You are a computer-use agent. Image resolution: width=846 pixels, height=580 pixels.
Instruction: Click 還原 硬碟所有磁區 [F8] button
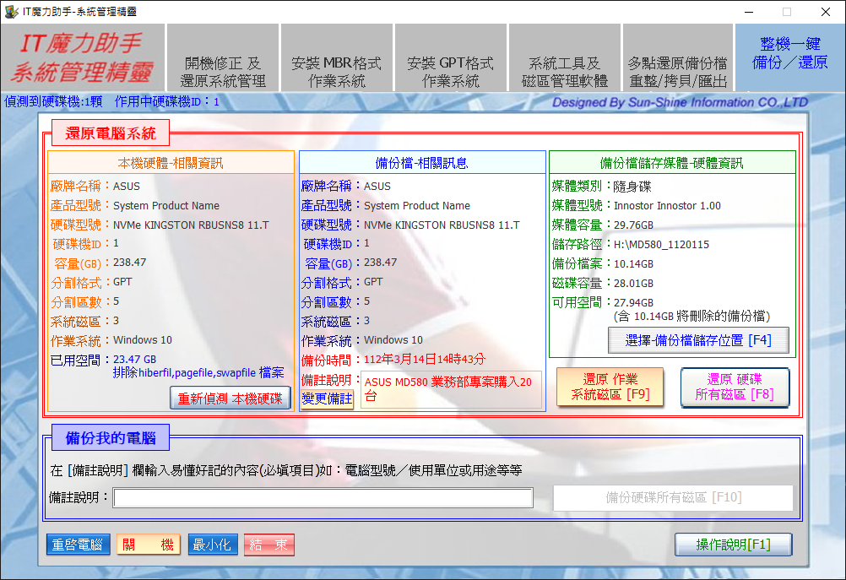pos(735,387)
